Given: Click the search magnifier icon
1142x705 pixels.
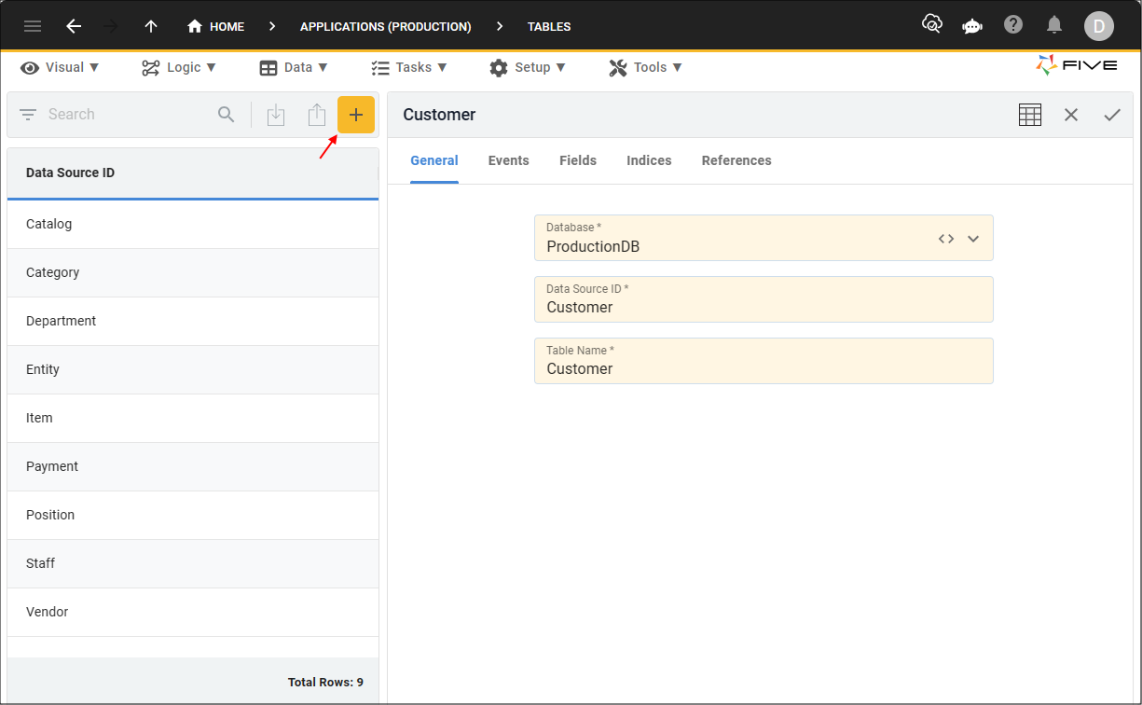Looking at the screenshot, I should click(x=227, y=115).
